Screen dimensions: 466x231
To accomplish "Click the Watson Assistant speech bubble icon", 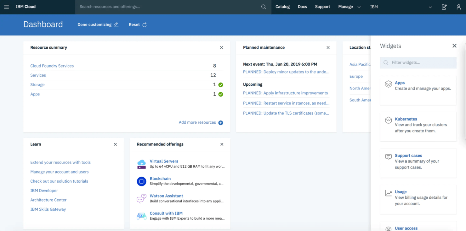I will [x=141, y=198].
